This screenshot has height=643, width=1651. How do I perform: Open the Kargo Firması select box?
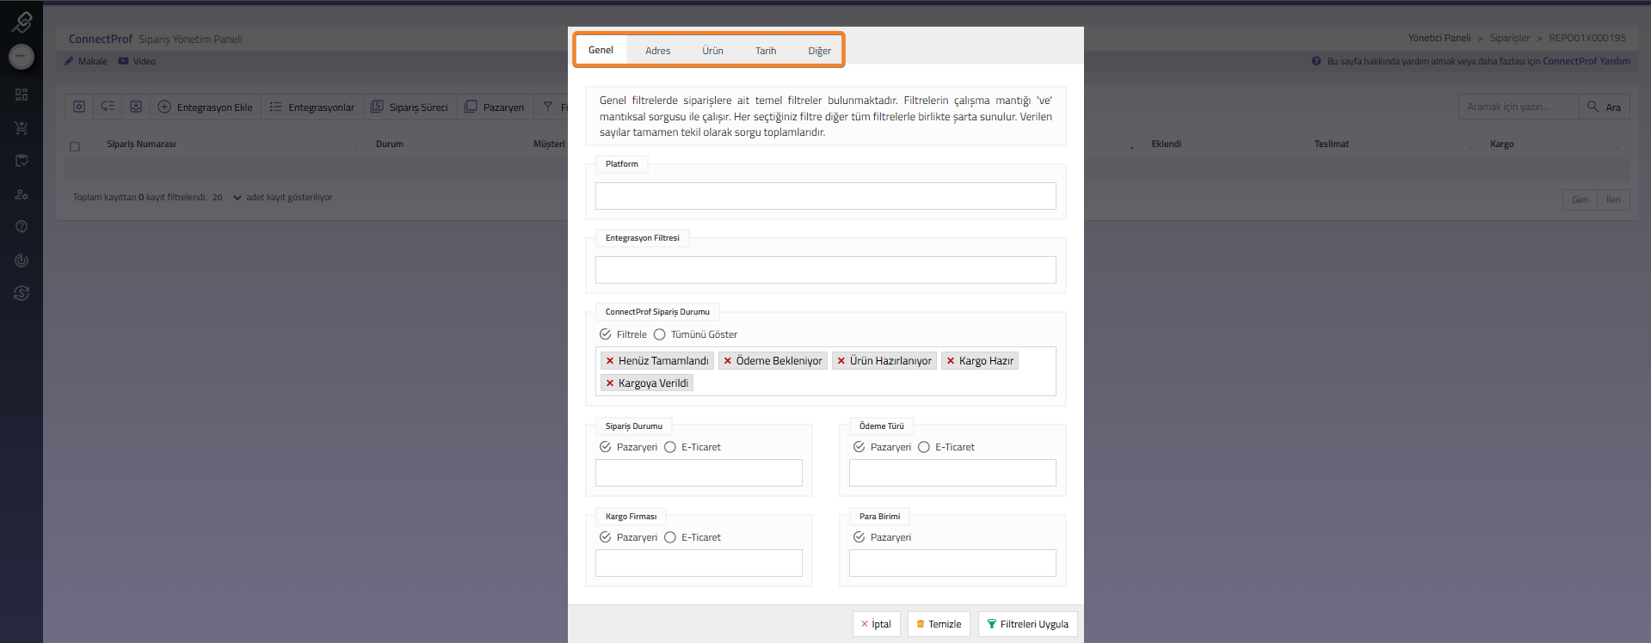[699, 563]
